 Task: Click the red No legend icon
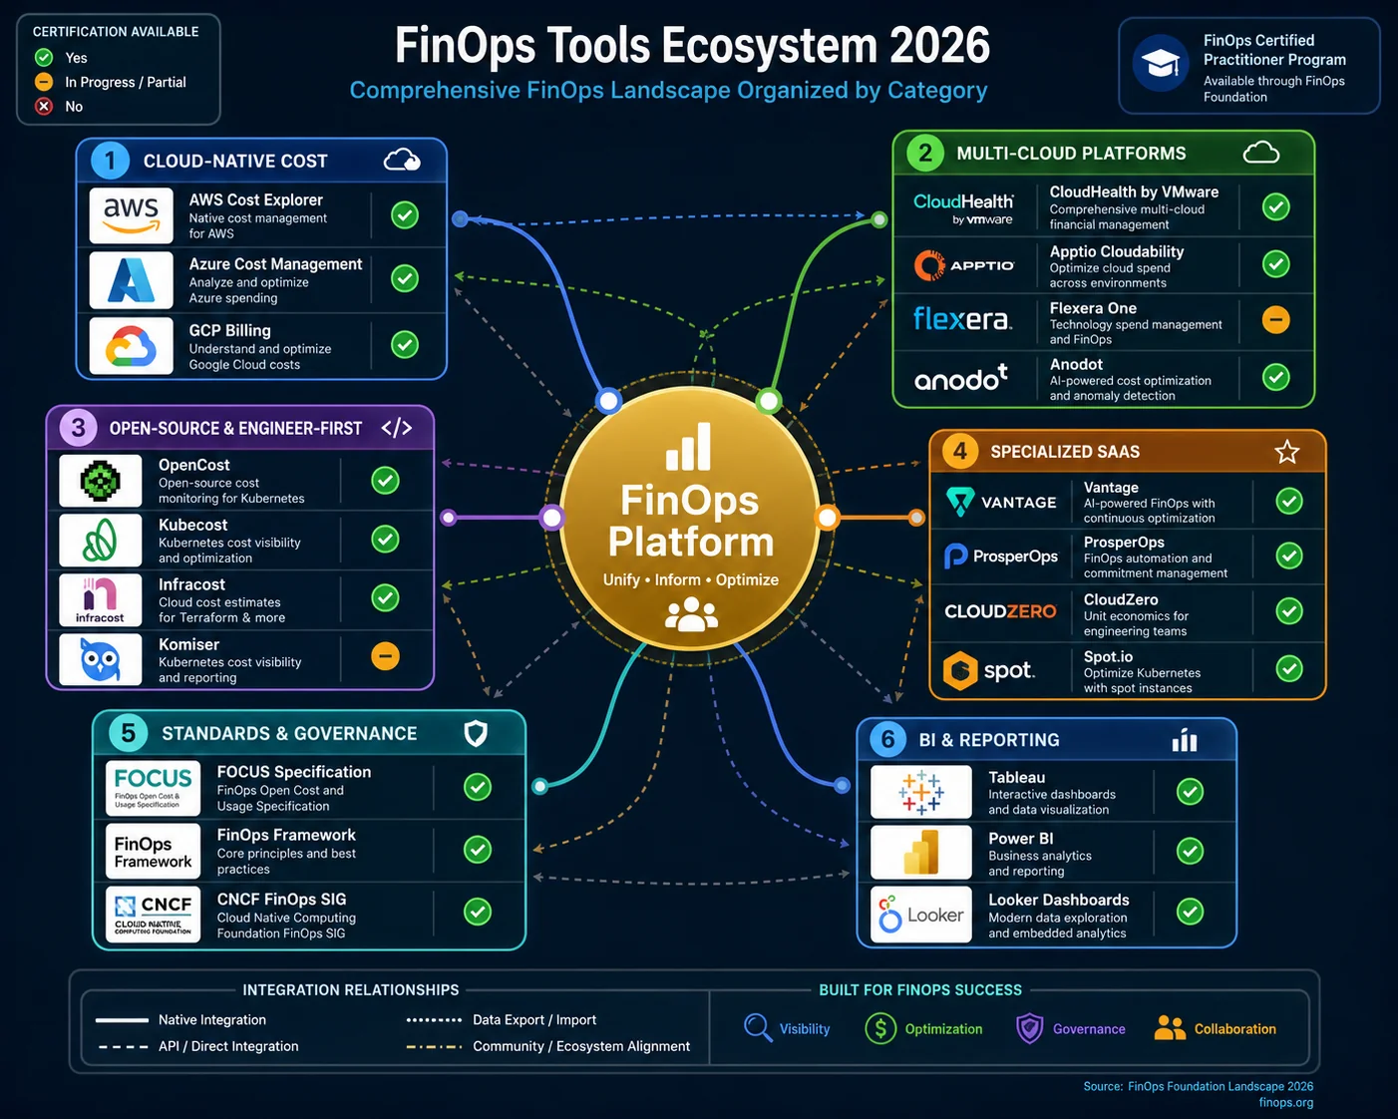coord(44,106)
